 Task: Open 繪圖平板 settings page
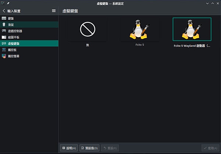coord(29,37)
